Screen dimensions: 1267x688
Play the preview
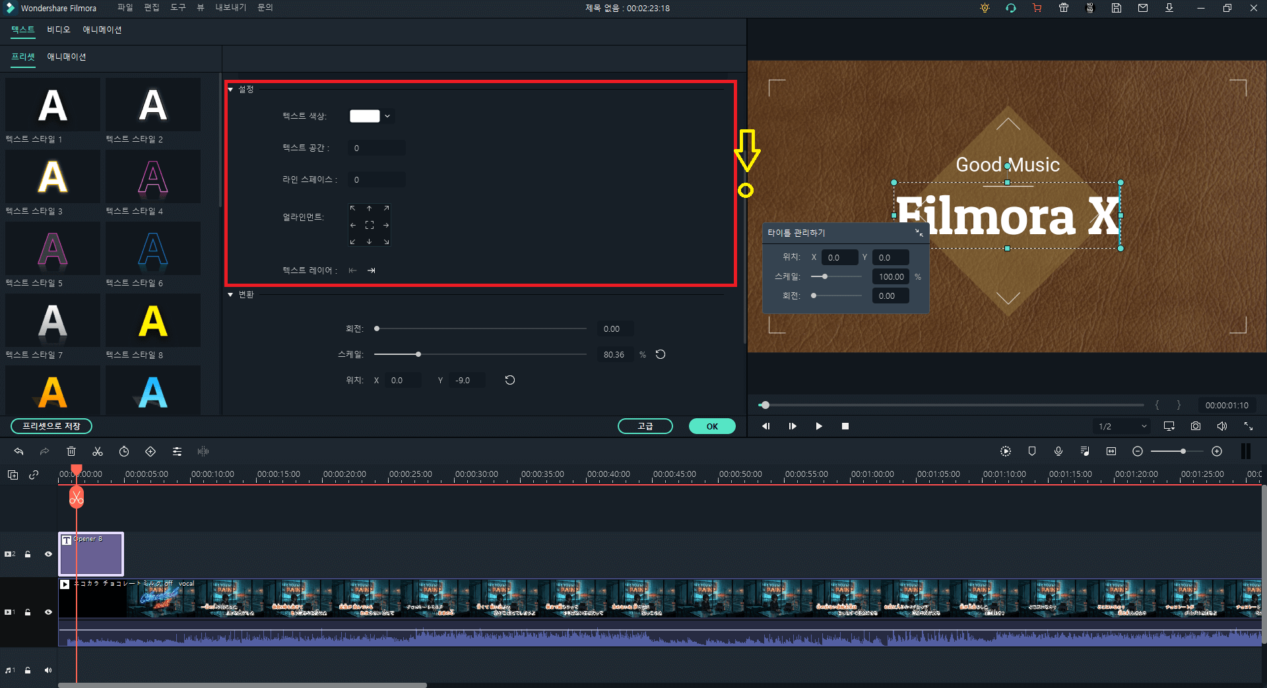pos(819,426)
